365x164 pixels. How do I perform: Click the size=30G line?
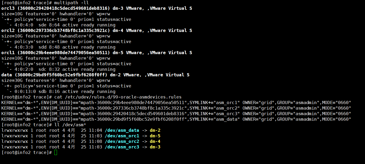(x=56, y=81)
